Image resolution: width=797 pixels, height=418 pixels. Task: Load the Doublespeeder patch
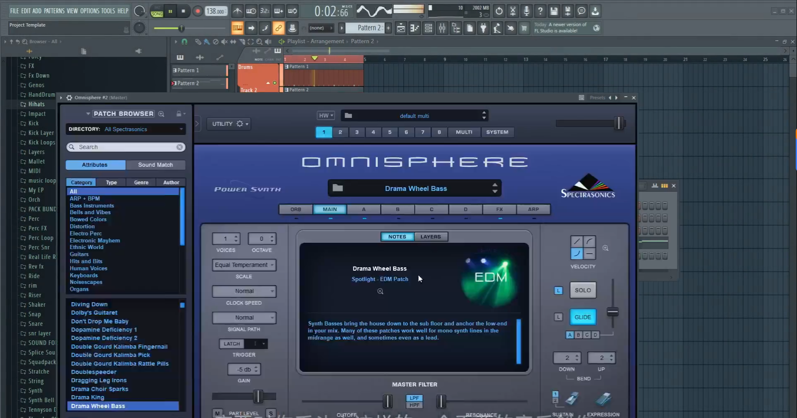(x=94, y=372)
